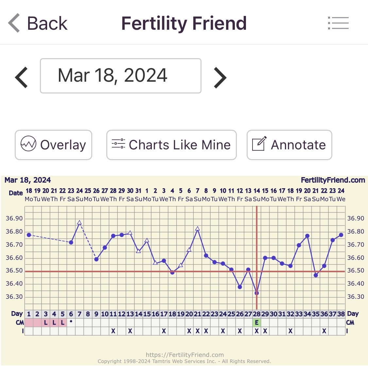
Task: Go to previous chart with left arrow
Action: coord(22,77)
